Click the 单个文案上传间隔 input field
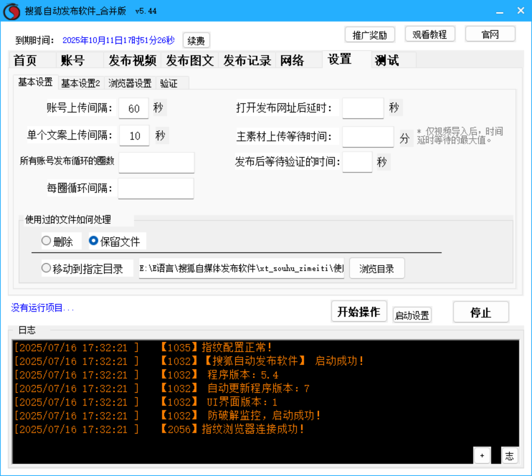Image resolution: width=532 pixels, height=476 pixels. 134,136
